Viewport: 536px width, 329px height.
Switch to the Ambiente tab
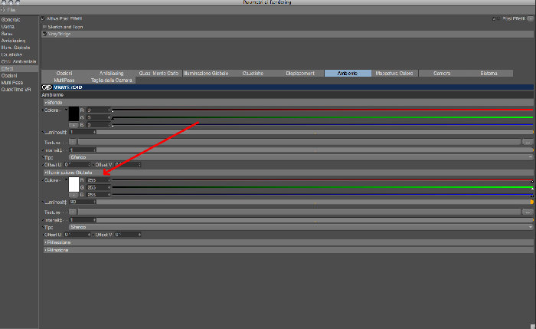[x=348, y=74]
